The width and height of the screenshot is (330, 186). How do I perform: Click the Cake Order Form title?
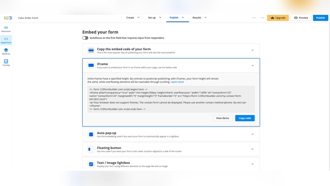pyautogui.click(x=28, y=18)
